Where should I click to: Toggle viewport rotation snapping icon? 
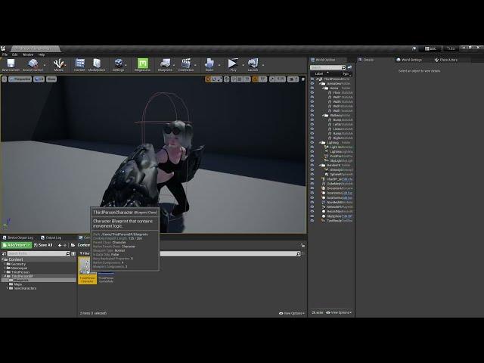[256, 79]
